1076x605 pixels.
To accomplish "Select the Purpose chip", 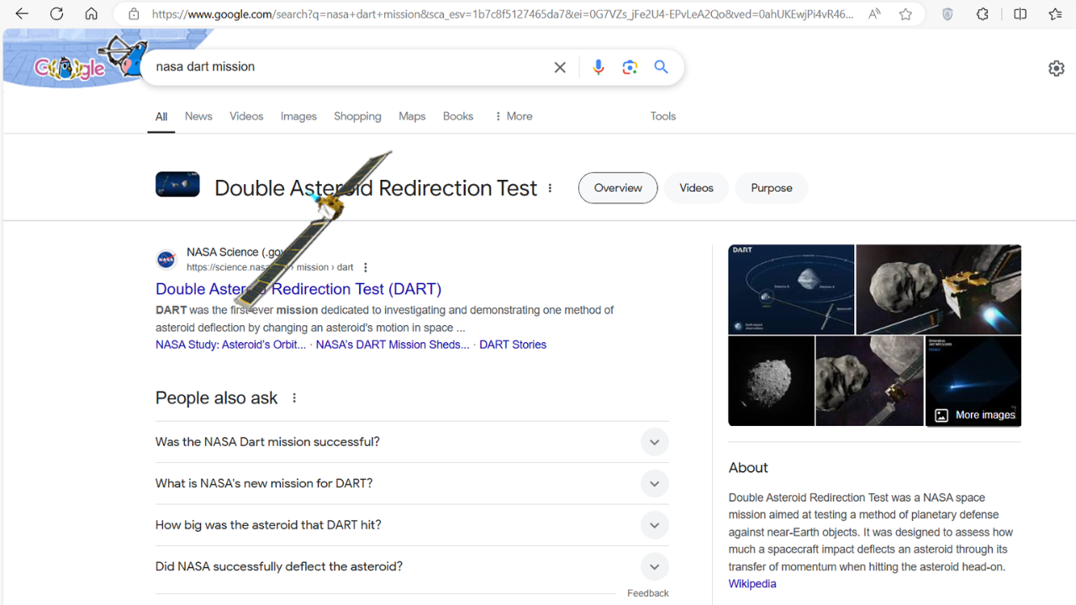I will click(772, 188).
